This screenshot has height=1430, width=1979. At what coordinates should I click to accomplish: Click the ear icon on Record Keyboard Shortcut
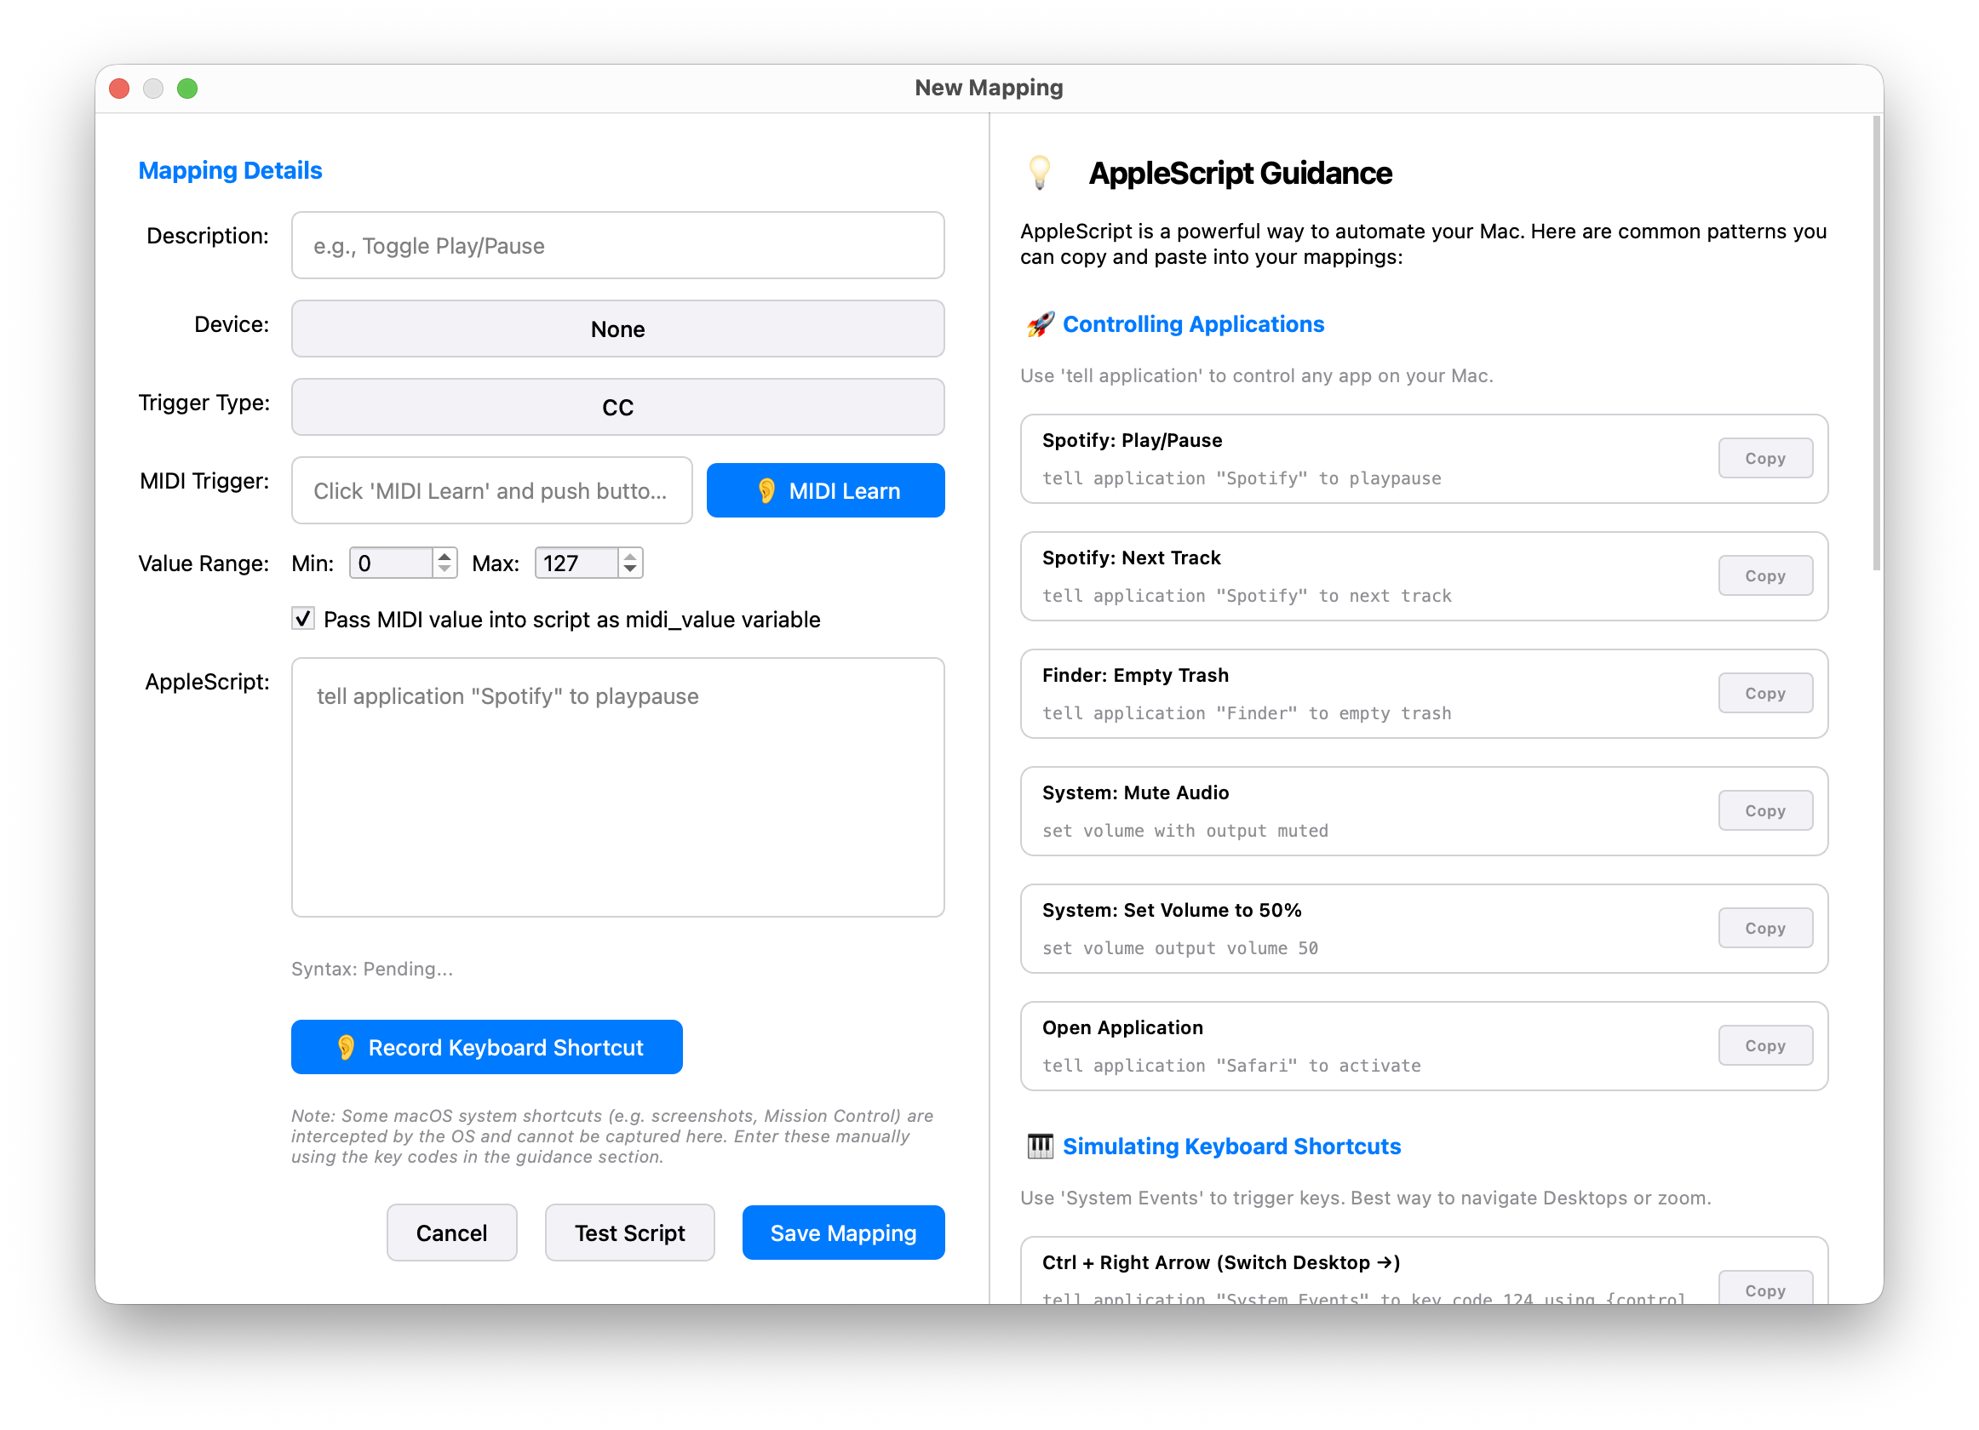(347, 1046)
